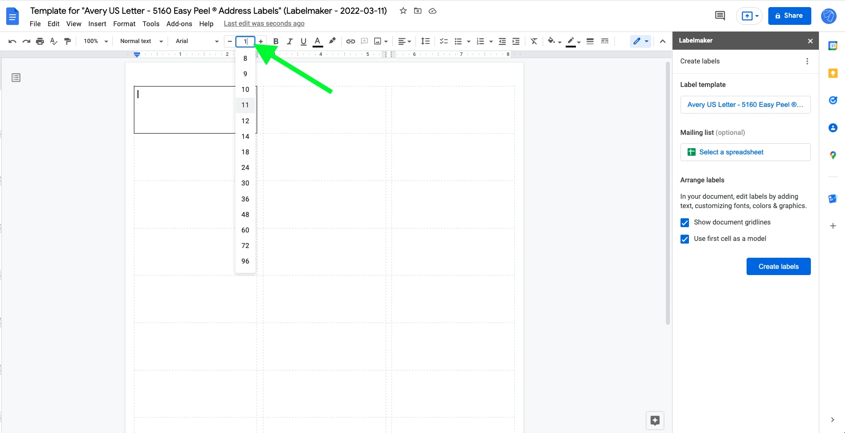Click the font size input field

tap(245, 41)
